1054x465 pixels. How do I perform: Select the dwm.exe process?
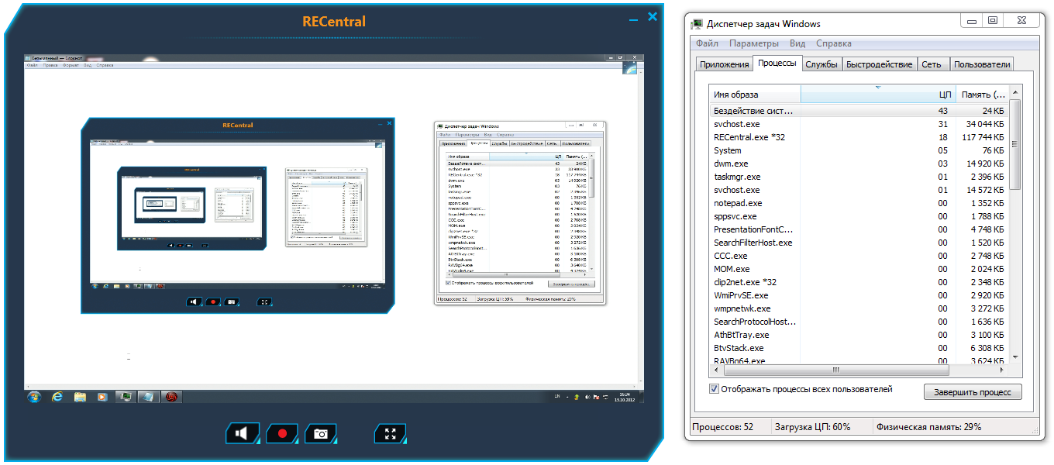[859, 164]
